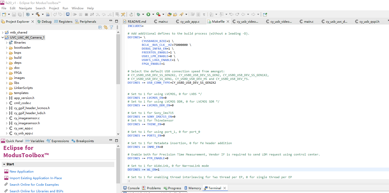This screenshot has height=193, width=389.
Task: Expand the bootloader folder
Action: [x=7, y=48]
